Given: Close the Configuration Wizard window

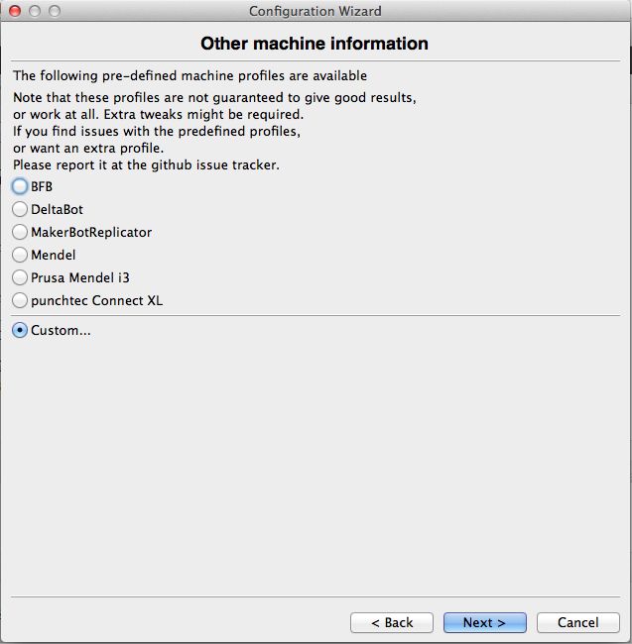Looking at the screenshot, I should 15,11.
